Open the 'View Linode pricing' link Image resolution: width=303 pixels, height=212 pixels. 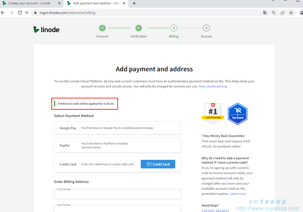[213, 86]
